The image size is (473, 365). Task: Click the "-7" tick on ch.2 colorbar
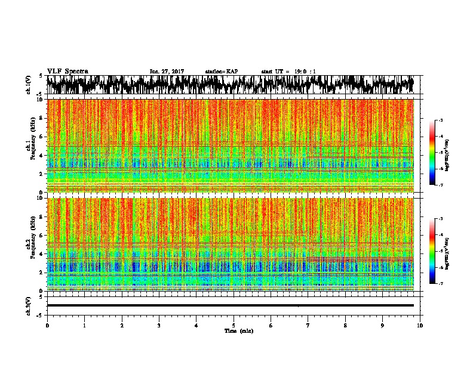coord(440,283)
